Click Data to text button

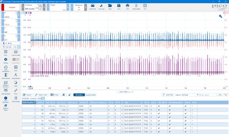41,95
